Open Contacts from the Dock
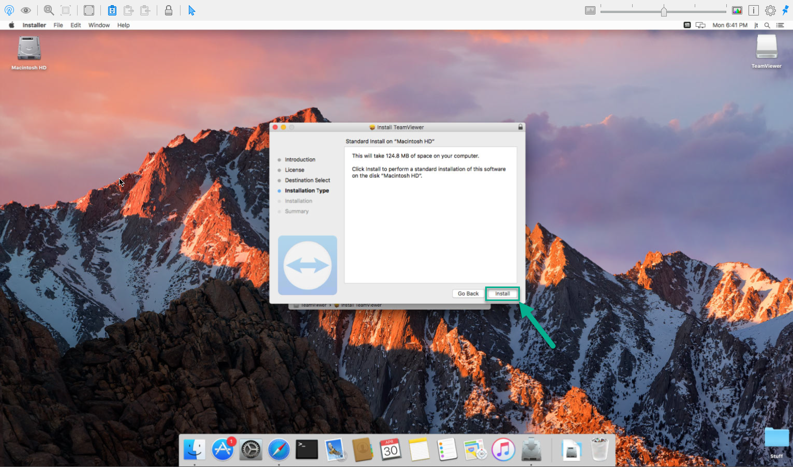The image size is (793, 467). click(363, 450)
